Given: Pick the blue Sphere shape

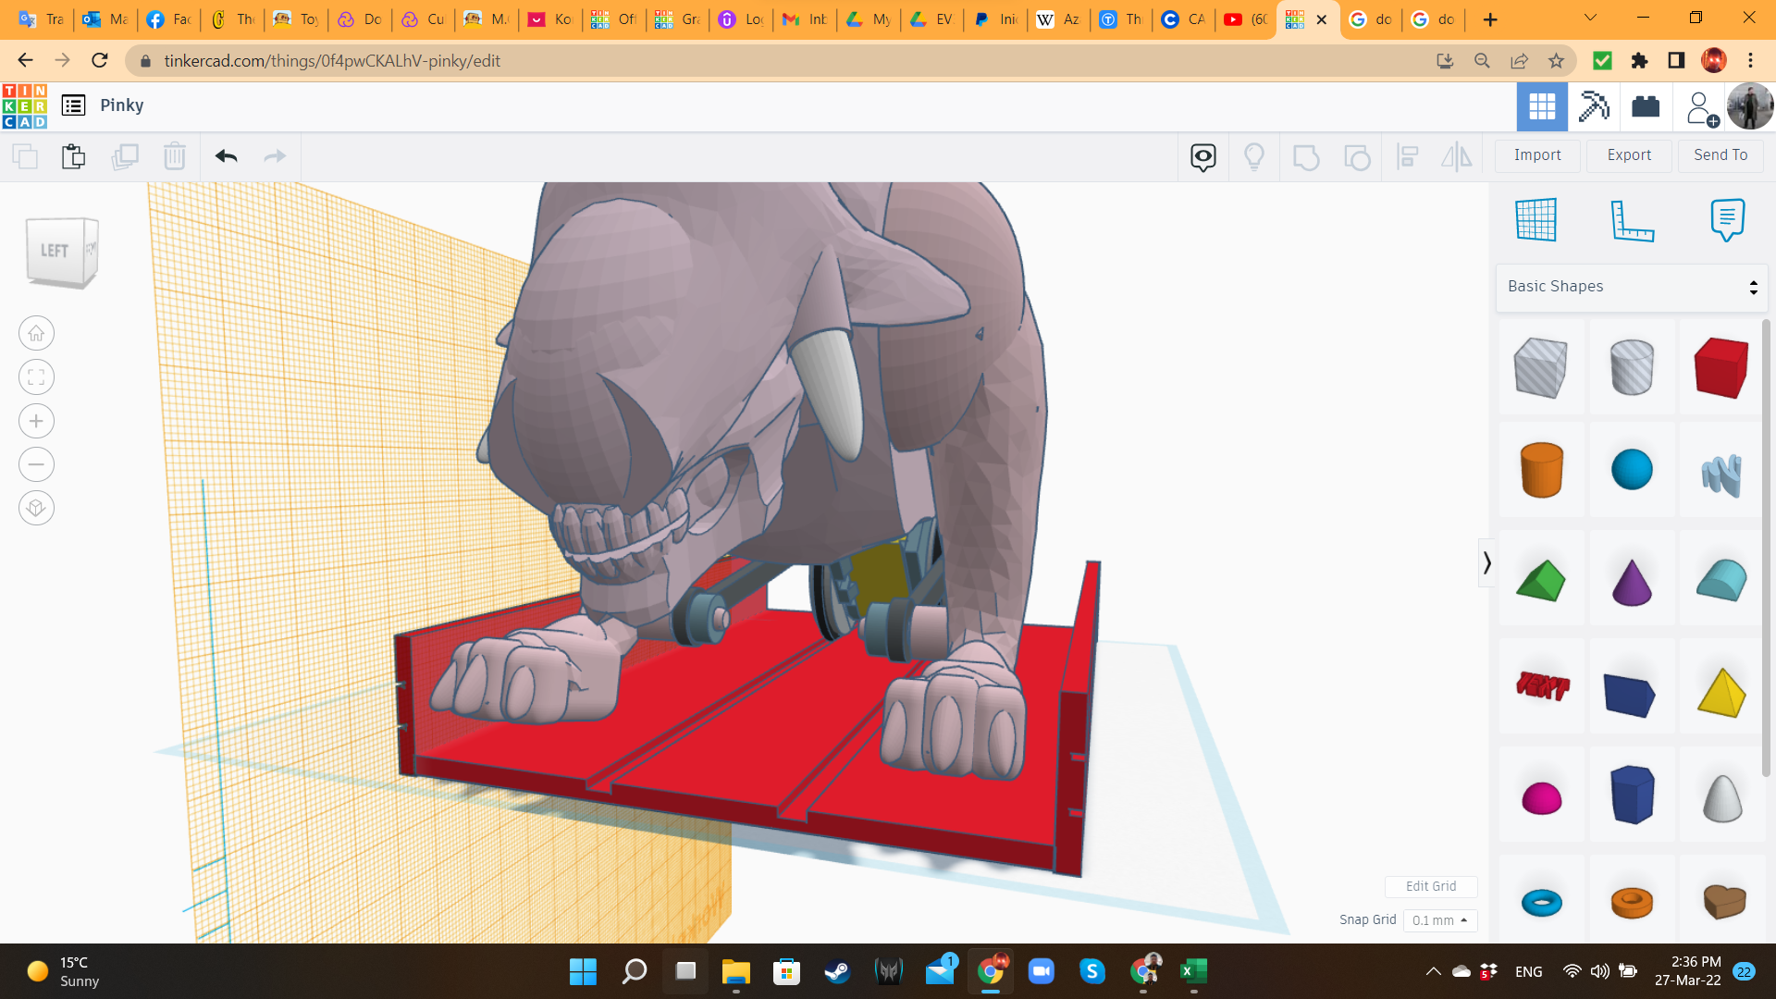Looking at the screenshot, I should click(1632, 470).
